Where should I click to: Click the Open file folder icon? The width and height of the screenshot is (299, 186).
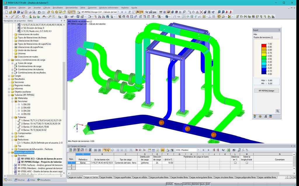tap(11, 12)
